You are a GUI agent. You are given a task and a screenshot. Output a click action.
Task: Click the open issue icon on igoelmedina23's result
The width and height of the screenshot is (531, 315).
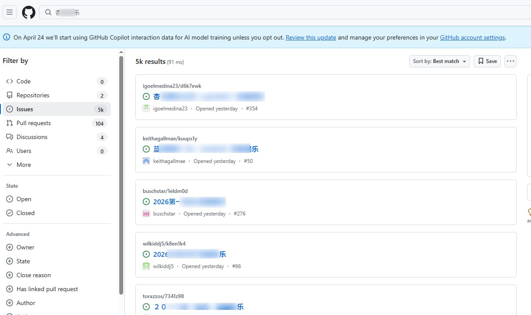(146, 96)
